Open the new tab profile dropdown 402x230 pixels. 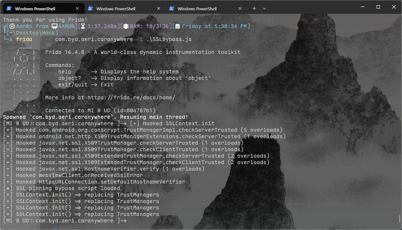pyautogui.click(x=264, y=8)
